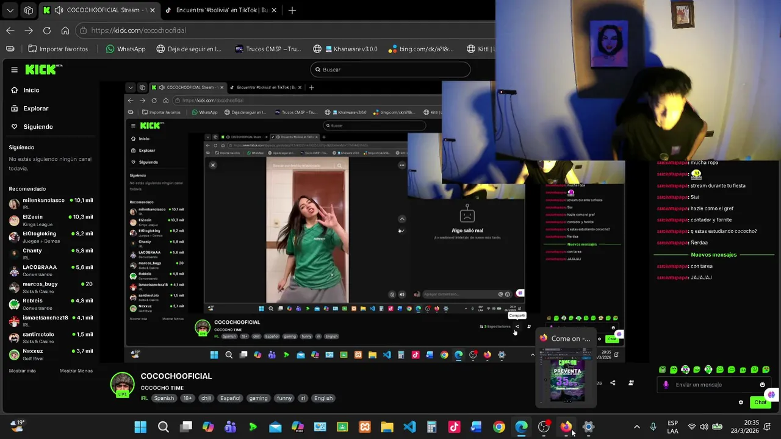The height and width of the screenshot is (439, 781).
Task: Open the WhatsApp bookmark
Action: (x=125, y=49)
